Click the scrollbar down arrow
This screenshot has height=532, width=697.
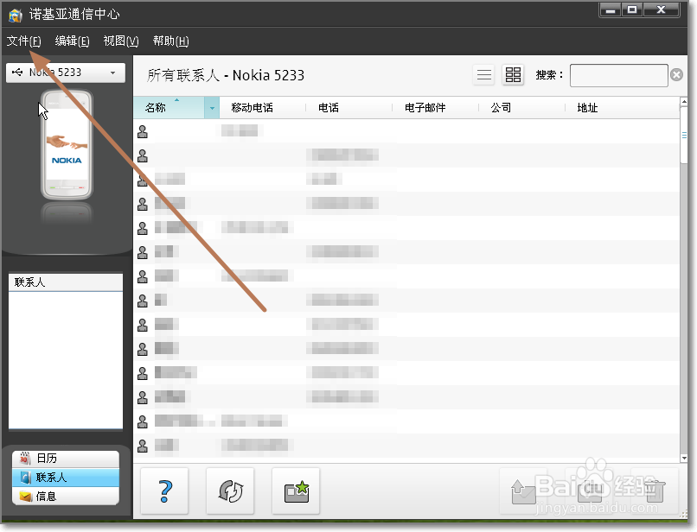pyautogui.click(x=684, y=458)
